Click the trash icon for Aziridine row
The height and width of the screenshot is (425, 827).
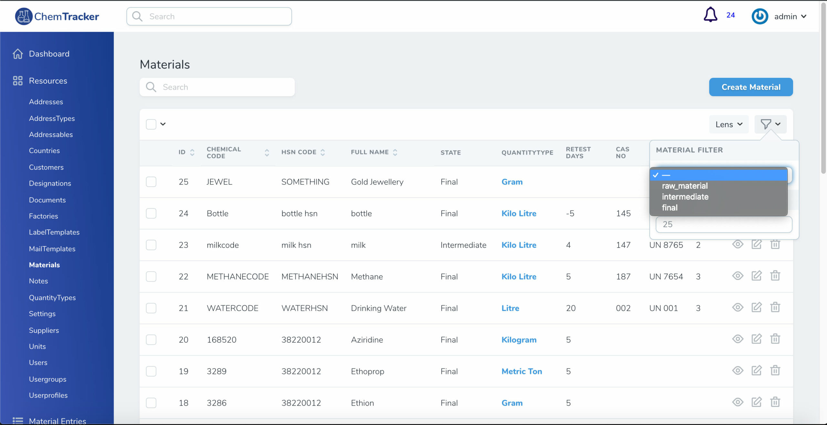[x=775, y=339]
